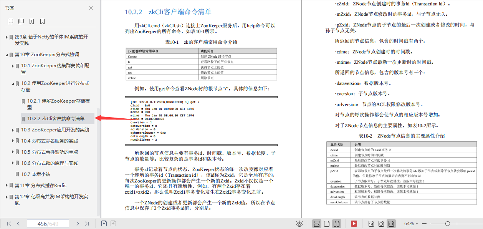
Task: Click bookmark icon beside 10.7 本章小结
Action: coord(17,174)
